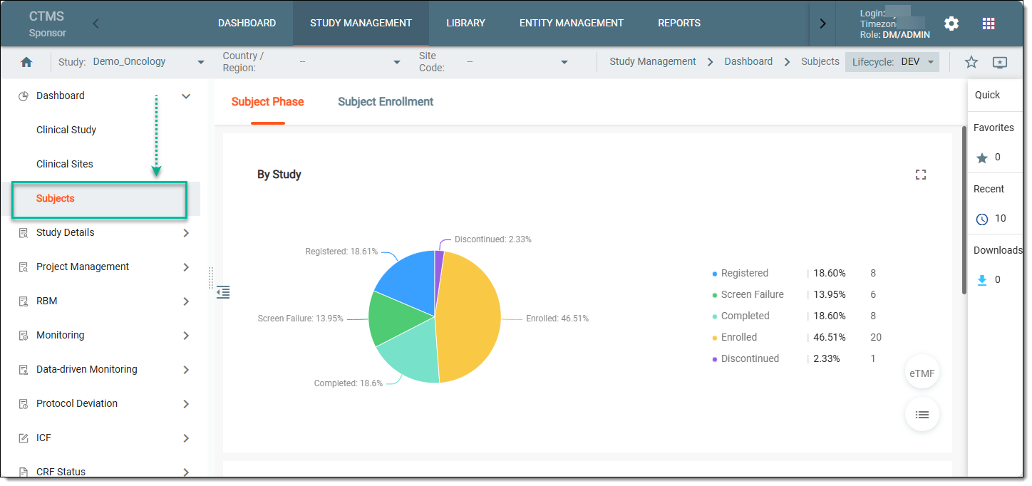Open ENTITY MANAGEMENT top menu
The width and height of the screenshot is (1032, 486).
pos(571,24)
